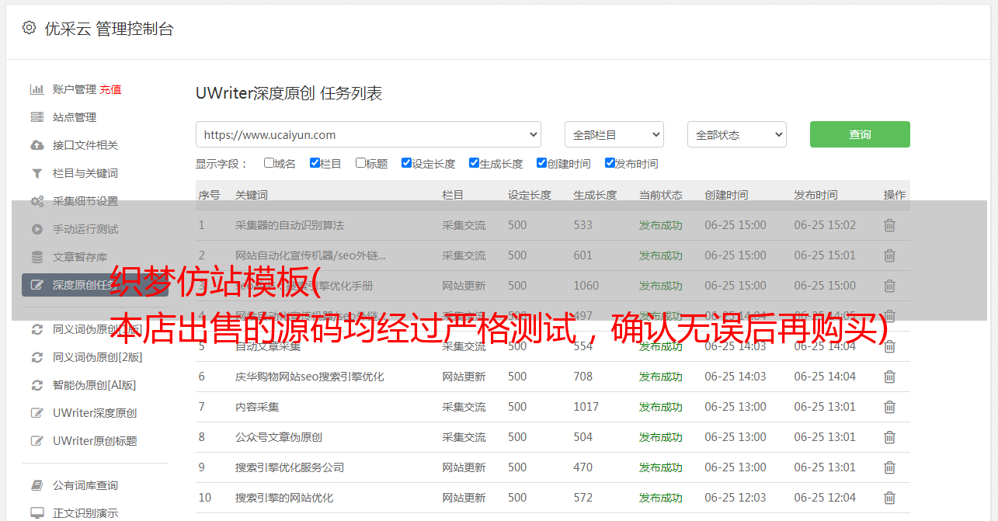The height and width of the screenshot is (521, 998).
Task: Click the refresh icon for 智能伪原创[AI版]
Action: tap(37, 385)
